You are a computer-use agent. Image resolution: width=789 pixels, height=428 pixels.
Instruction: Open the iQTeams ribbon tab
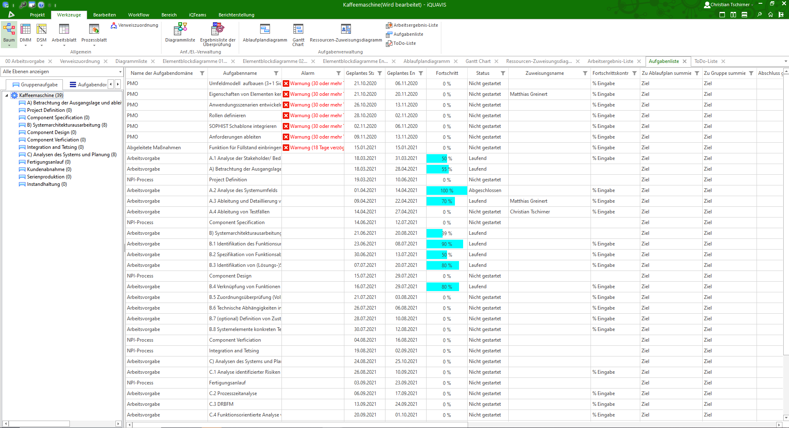(198, 15)
